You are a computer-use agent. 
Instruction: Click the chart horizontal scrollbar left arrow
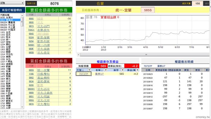(x=78, y=55)
